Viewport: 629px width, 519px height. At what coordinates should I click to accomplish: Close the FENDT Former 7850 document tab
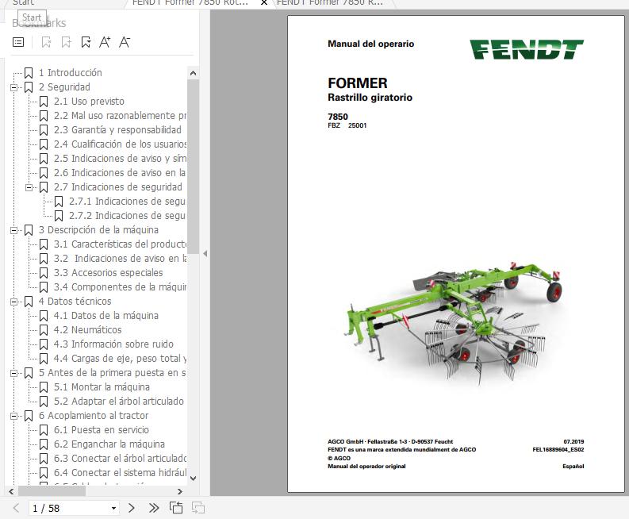264,3
